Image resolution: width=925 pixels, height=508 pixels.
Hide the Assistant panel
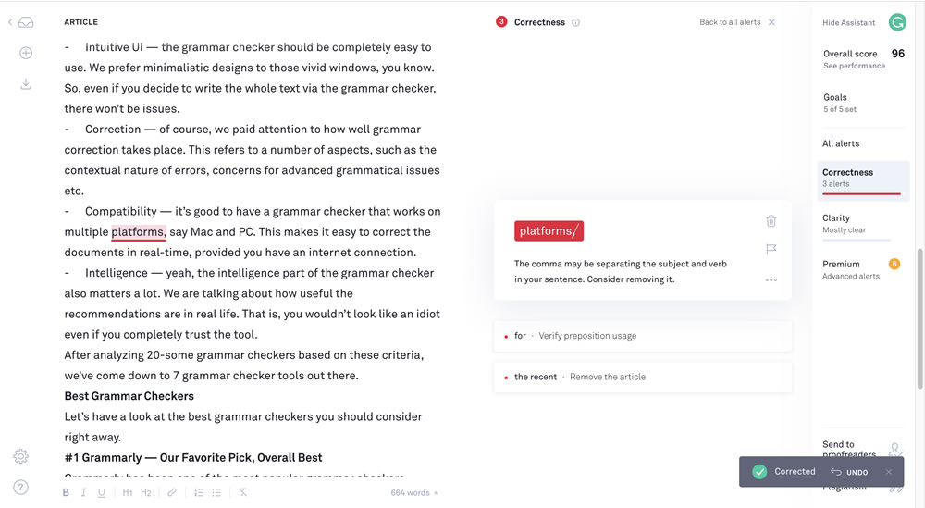(x=849, y=22)
